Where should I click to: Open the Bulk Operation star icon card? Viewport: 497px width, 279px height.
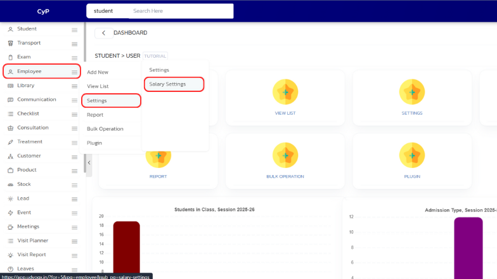pyautogui.click(x=285, y=156)
